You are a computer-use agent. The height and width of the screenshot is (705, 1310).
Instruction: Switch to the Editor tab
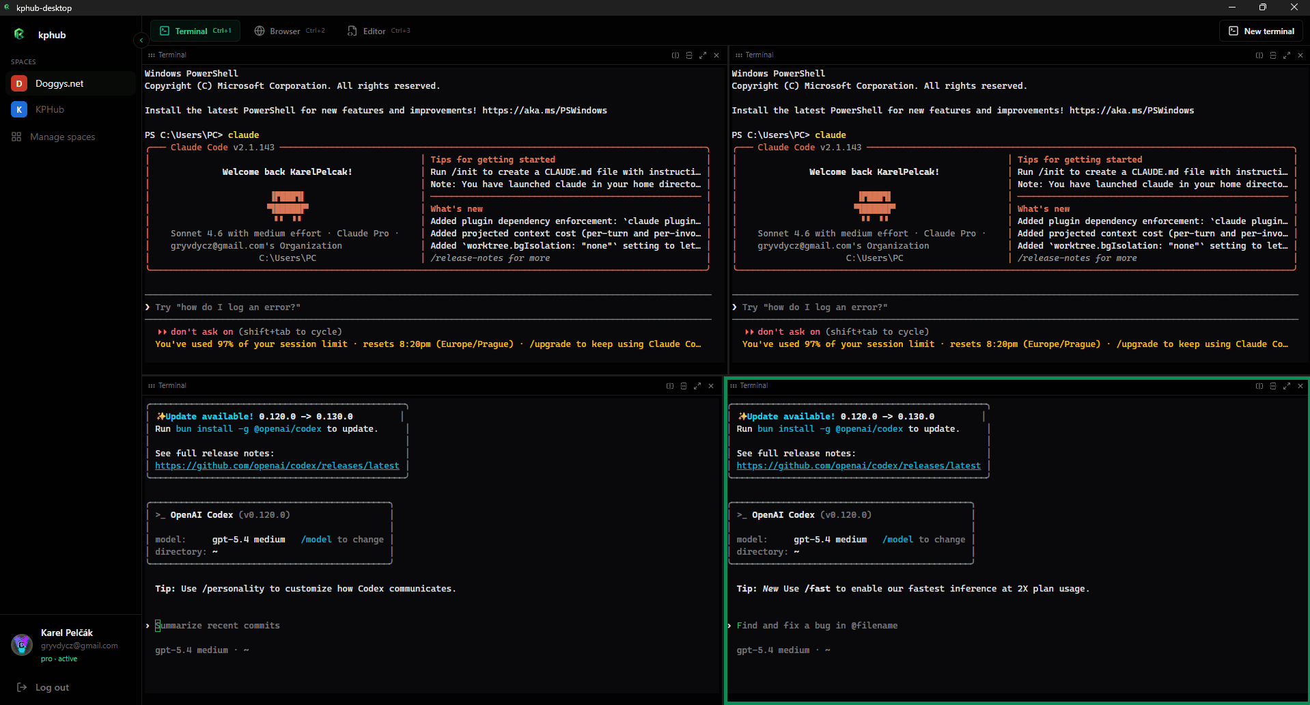pos(378,31)
